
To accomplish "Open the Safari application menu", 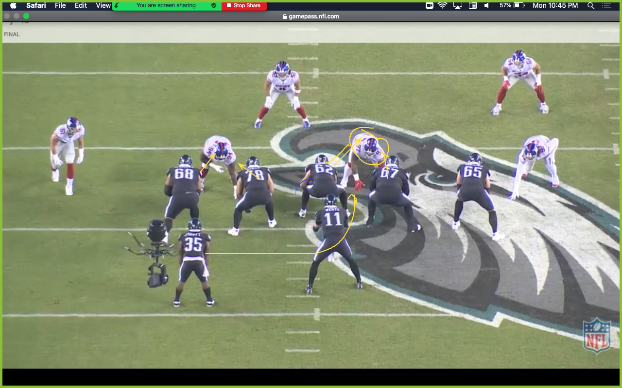I will point(35,6).
